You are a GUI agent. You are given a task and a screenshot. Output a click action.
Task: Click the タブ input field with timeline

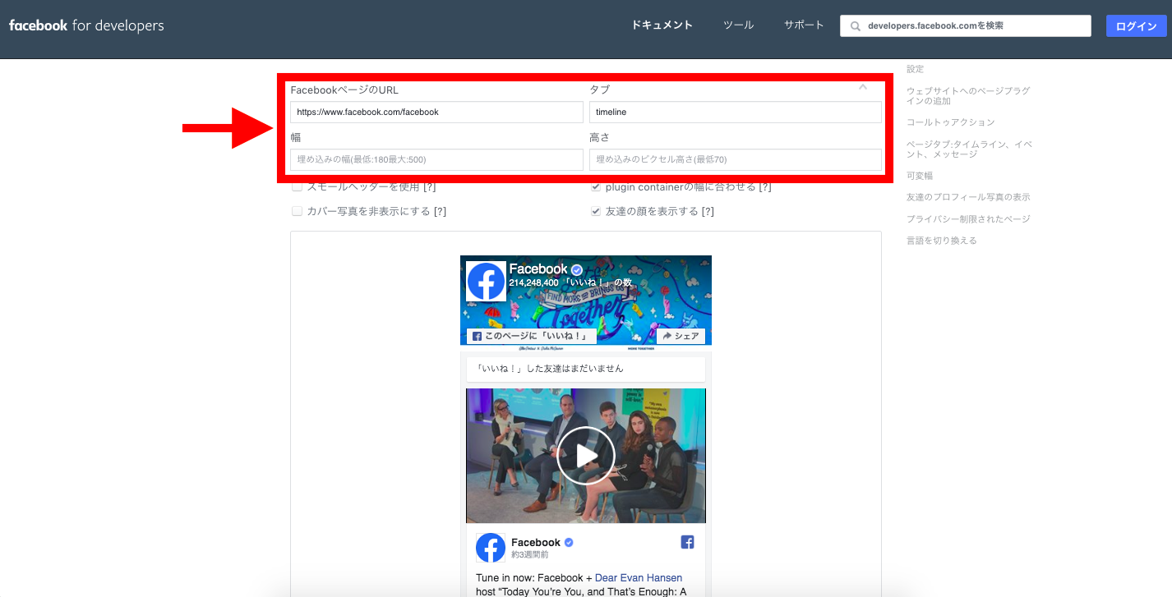(x=736, y=112)
